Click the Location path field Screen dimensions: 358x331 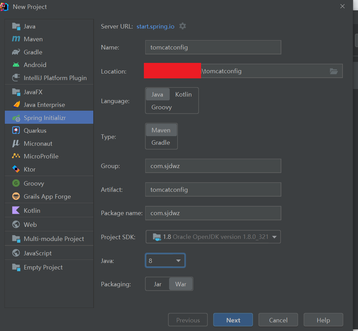click(243, 71)
